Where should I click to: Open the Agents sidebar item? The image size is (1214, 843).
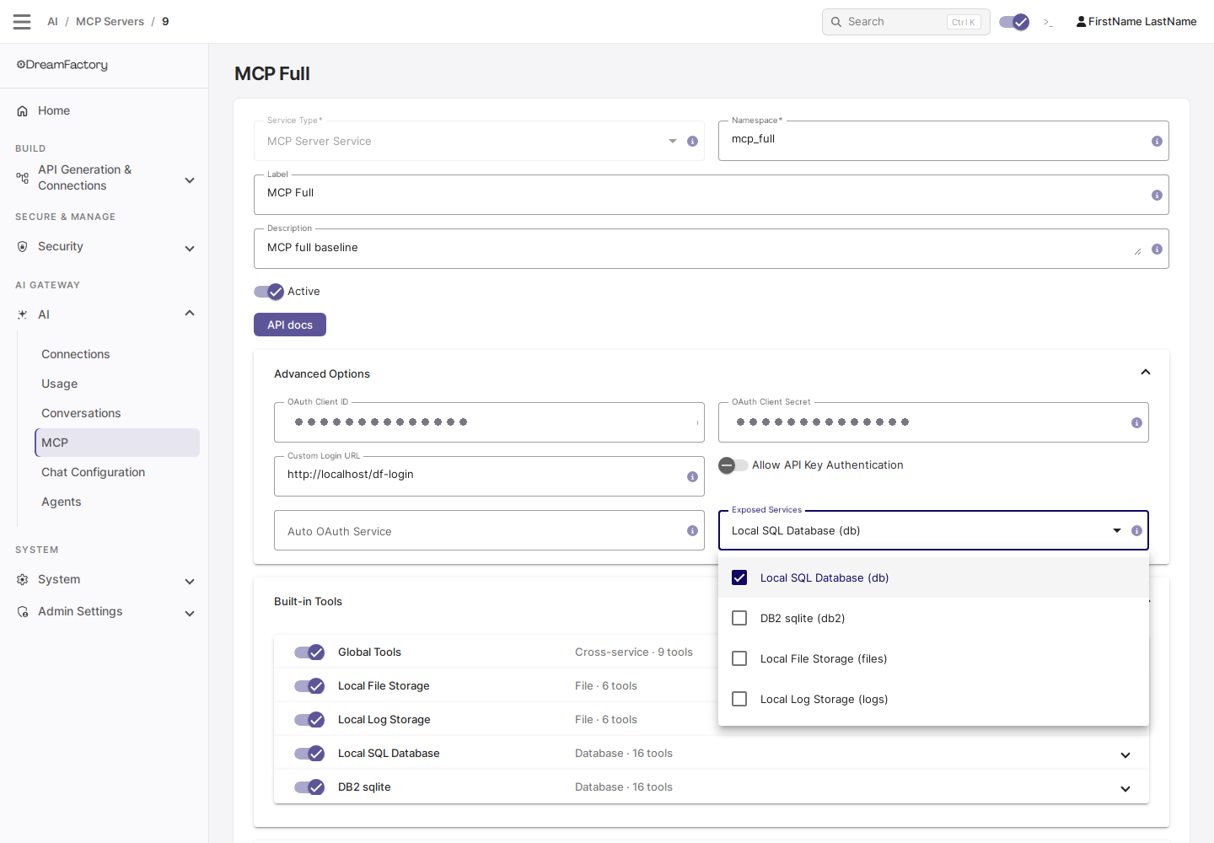click(x=116, y=502)
